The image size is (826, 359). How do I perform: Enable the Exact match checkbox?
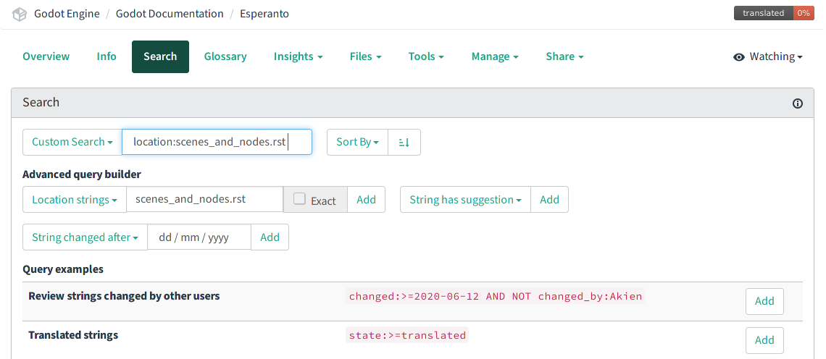[299, 199]
